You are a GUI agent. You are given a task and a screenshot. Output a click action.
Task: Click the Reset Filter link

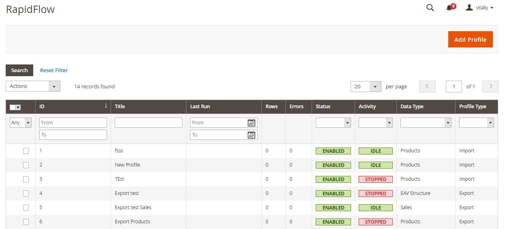coord(54,70)
